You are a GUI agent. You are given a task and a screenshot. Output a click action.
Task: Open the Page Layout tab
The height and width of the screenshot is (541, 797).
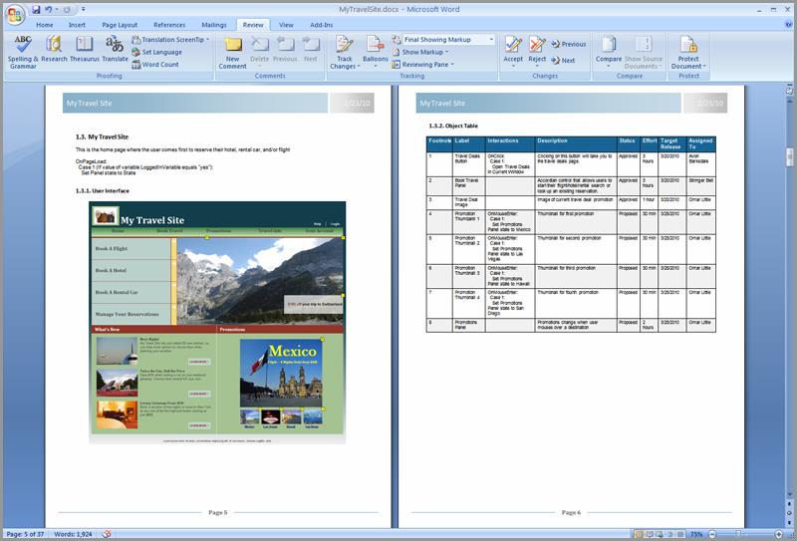tap(120, 25)
